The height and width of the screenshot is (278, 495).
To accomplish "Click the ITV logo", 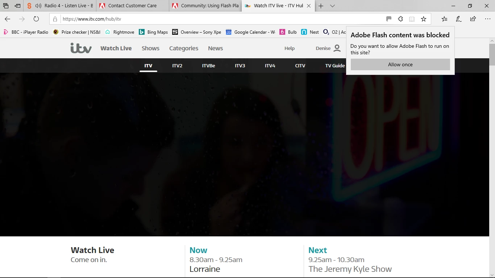I will (81, 48).
